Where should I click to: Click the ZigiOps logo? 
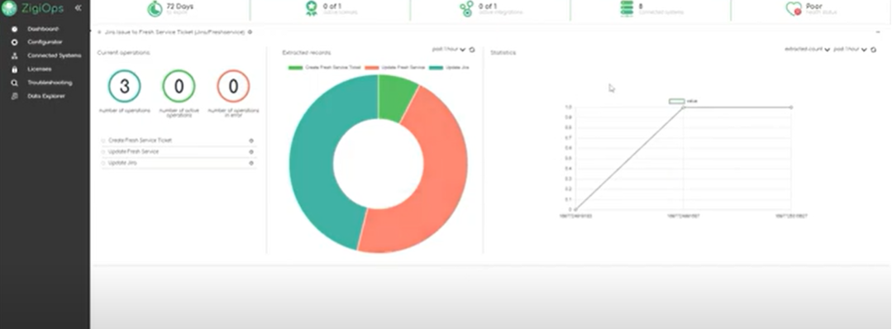point(32,8)
